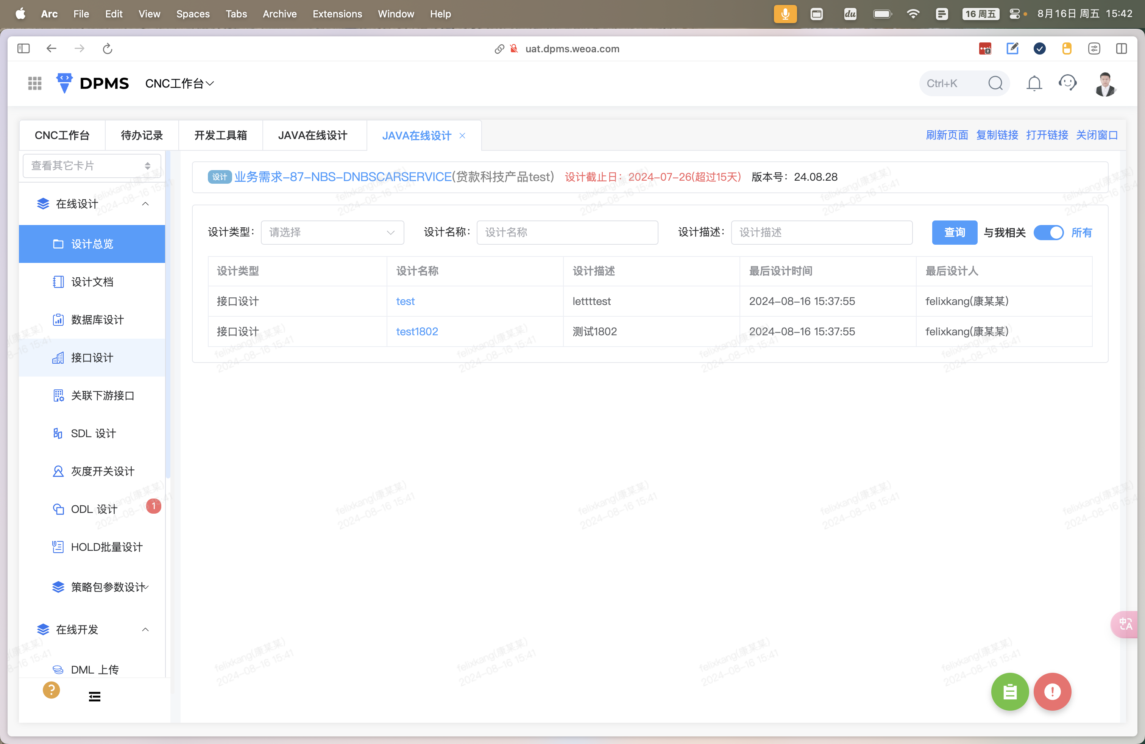Open the 设计类型 dropdown

pyautogui.click(x=332, y=233)
